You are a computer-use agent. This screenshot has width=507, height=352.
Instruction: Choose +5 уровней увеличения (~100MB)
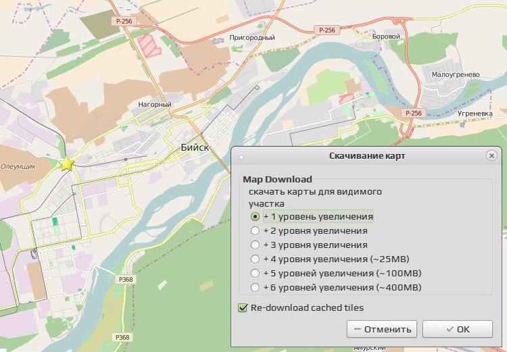255,274
